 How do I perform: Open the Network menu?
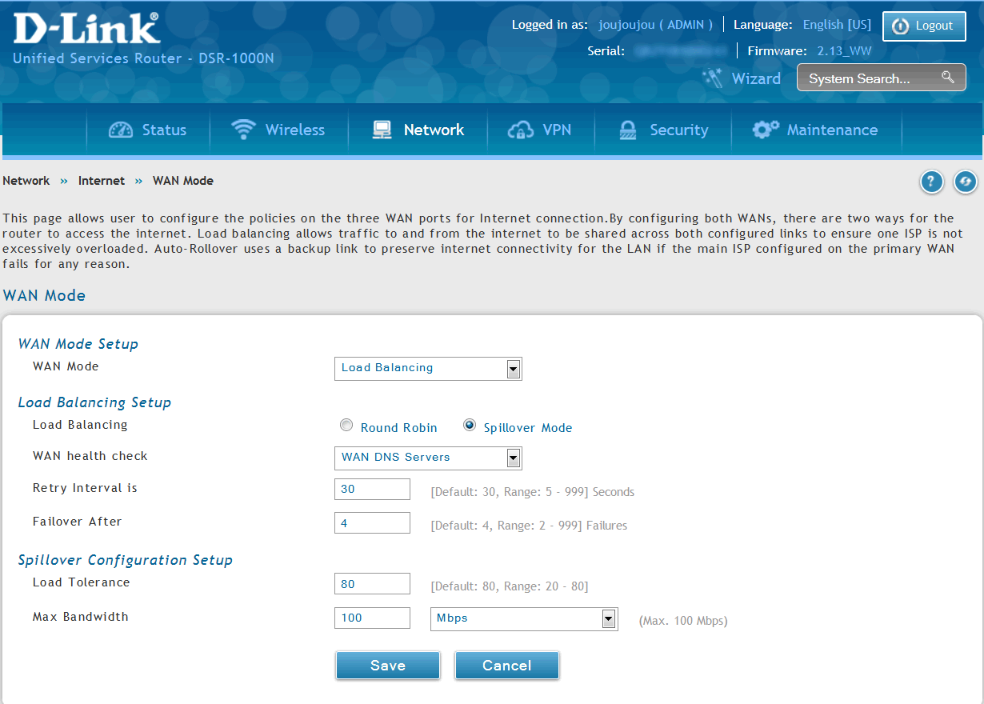[x=418, y=130]
